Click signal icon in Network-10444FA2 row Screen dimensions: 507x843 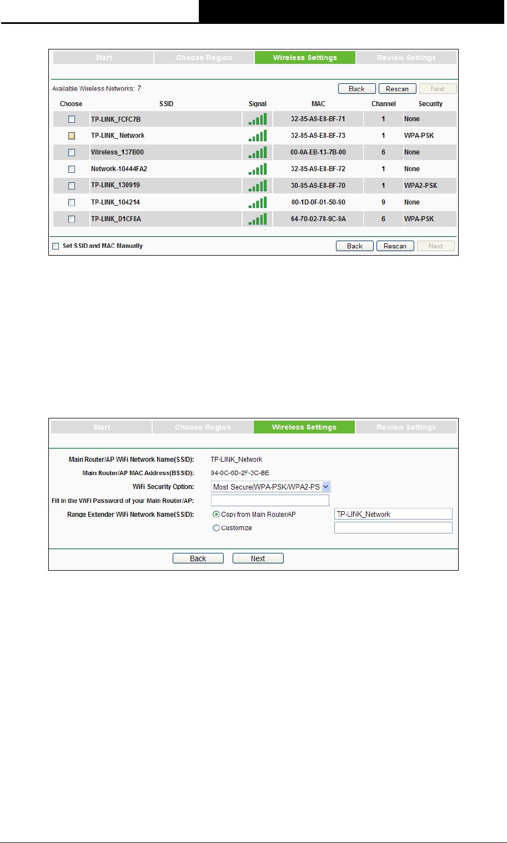point(258,168)
